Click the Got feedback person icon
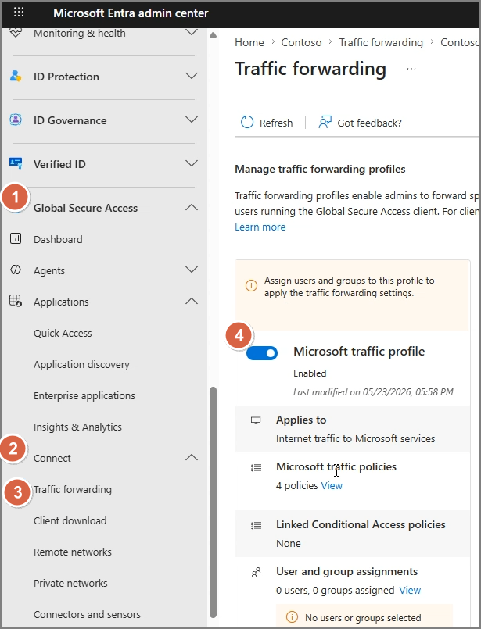The height and width of the screenshot is (629, 481). tap(325, 122)
